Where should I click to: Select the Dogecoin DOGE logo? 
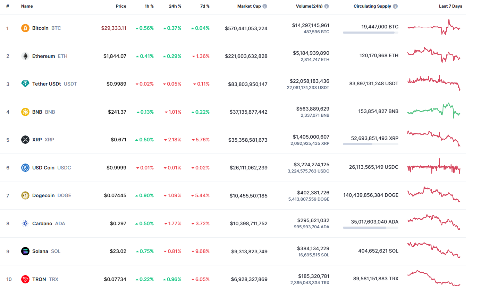25,195
